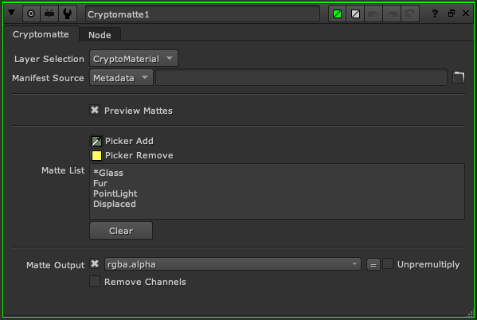
Task: Switch to the Node tab
Action: point(100,35)
